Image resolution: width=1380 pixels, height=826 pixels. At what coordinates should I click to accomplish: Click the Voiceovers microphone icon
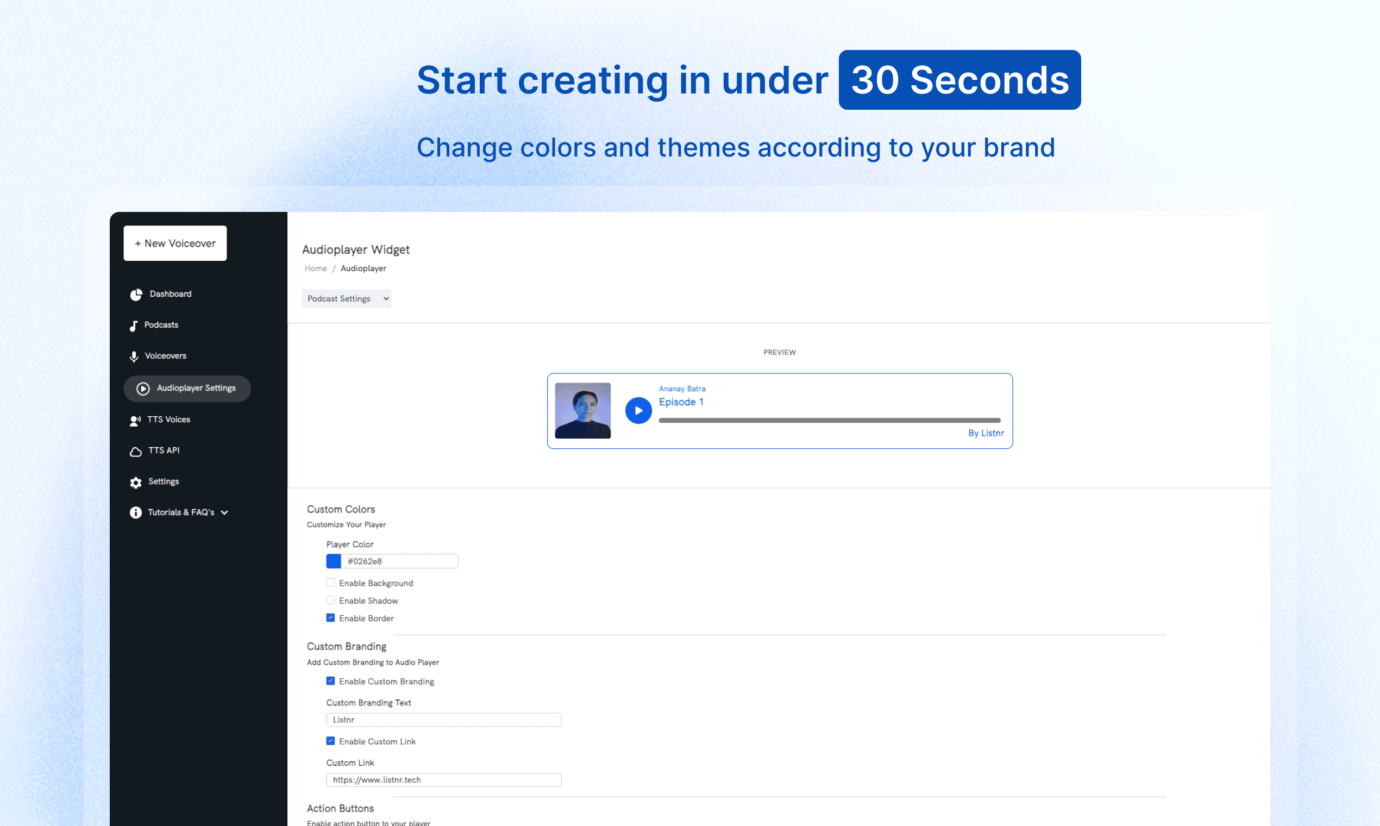coord(134,356)
